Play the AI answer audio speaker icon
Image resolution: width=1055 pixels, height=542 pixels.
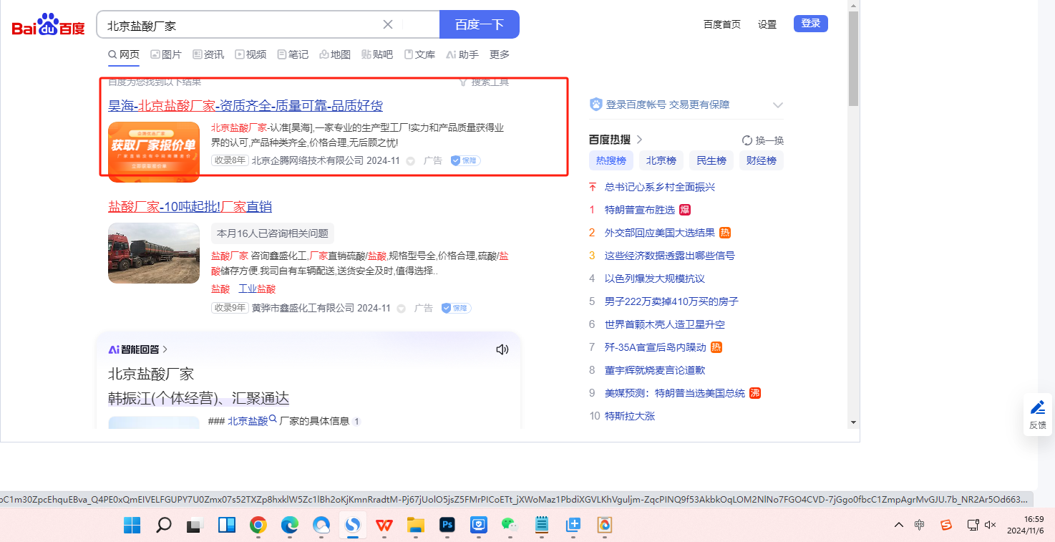502,349
